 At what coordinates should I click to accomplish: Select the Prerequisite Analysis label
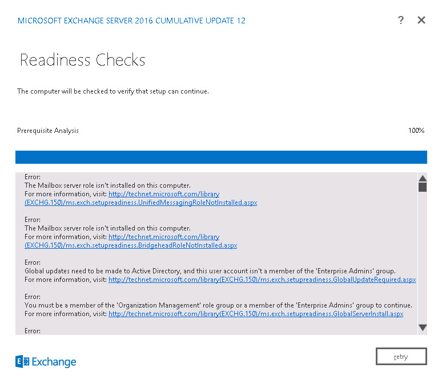point(48,131)
